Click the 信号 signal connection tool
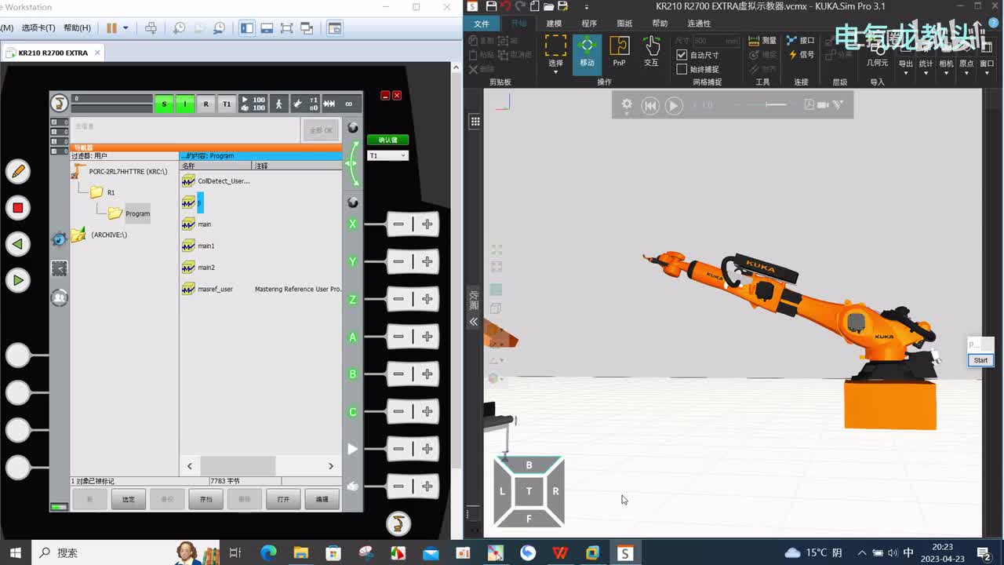This screenshot has height=565, width=1004. (x=801, y=55)
